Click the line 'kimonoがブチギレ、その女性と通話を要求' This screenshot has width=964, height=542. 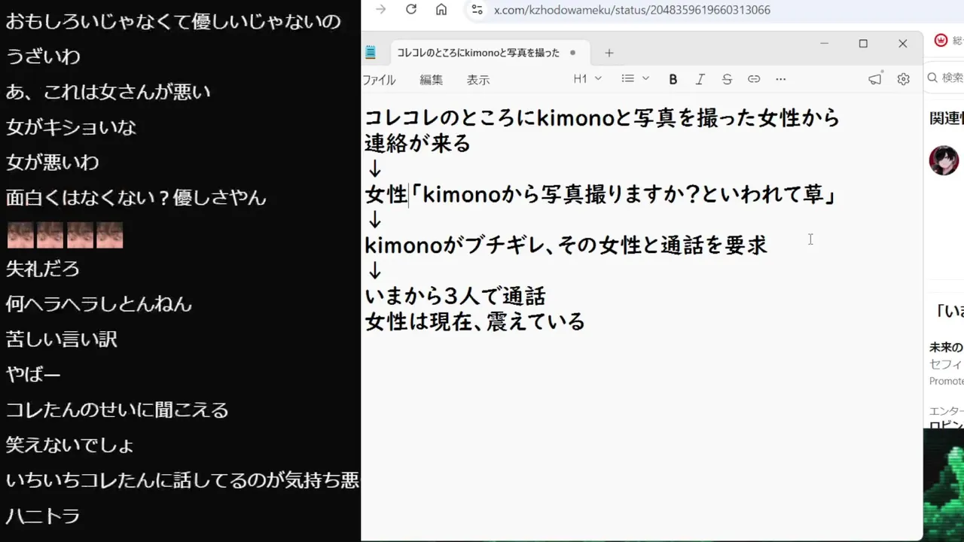(566, 245)
